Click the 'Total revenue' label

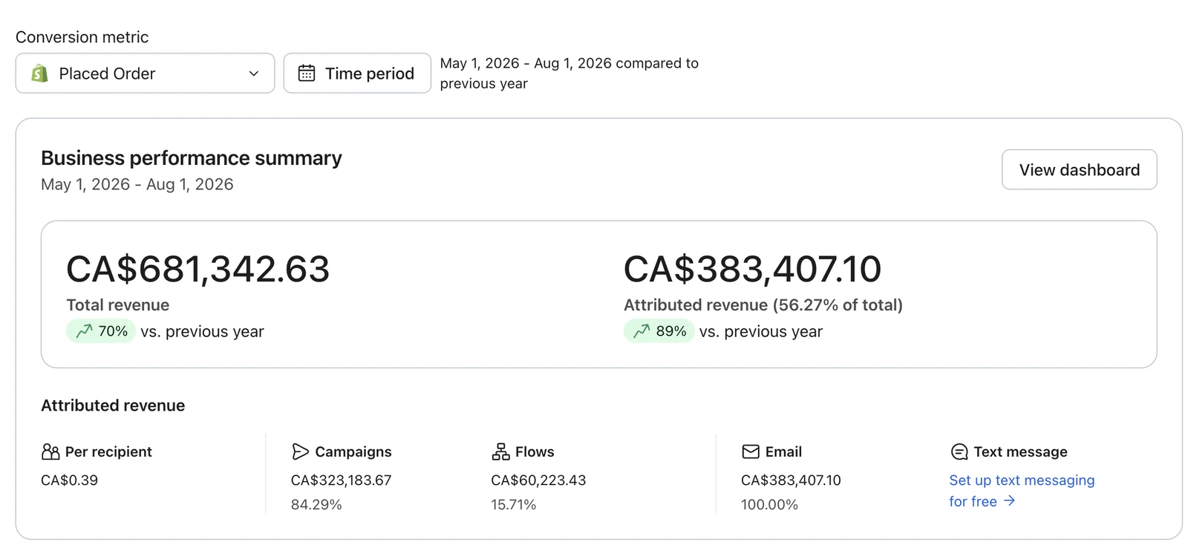point(117,304)
